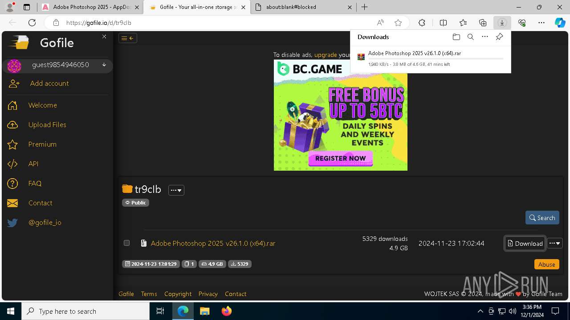Click the Downloads toolbar icon
The height and width of the screenshot is (320, 570).
[502, 23]
